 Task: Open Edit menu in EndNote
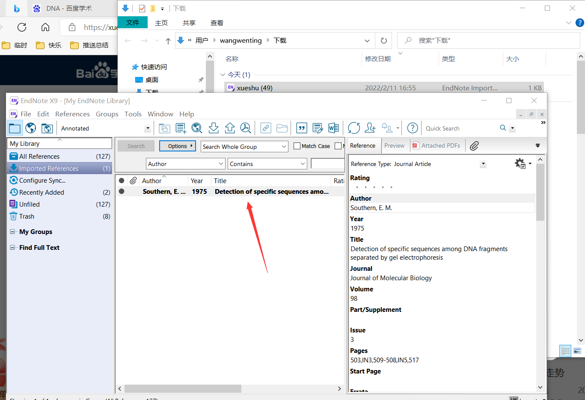[x=43, y=114]
